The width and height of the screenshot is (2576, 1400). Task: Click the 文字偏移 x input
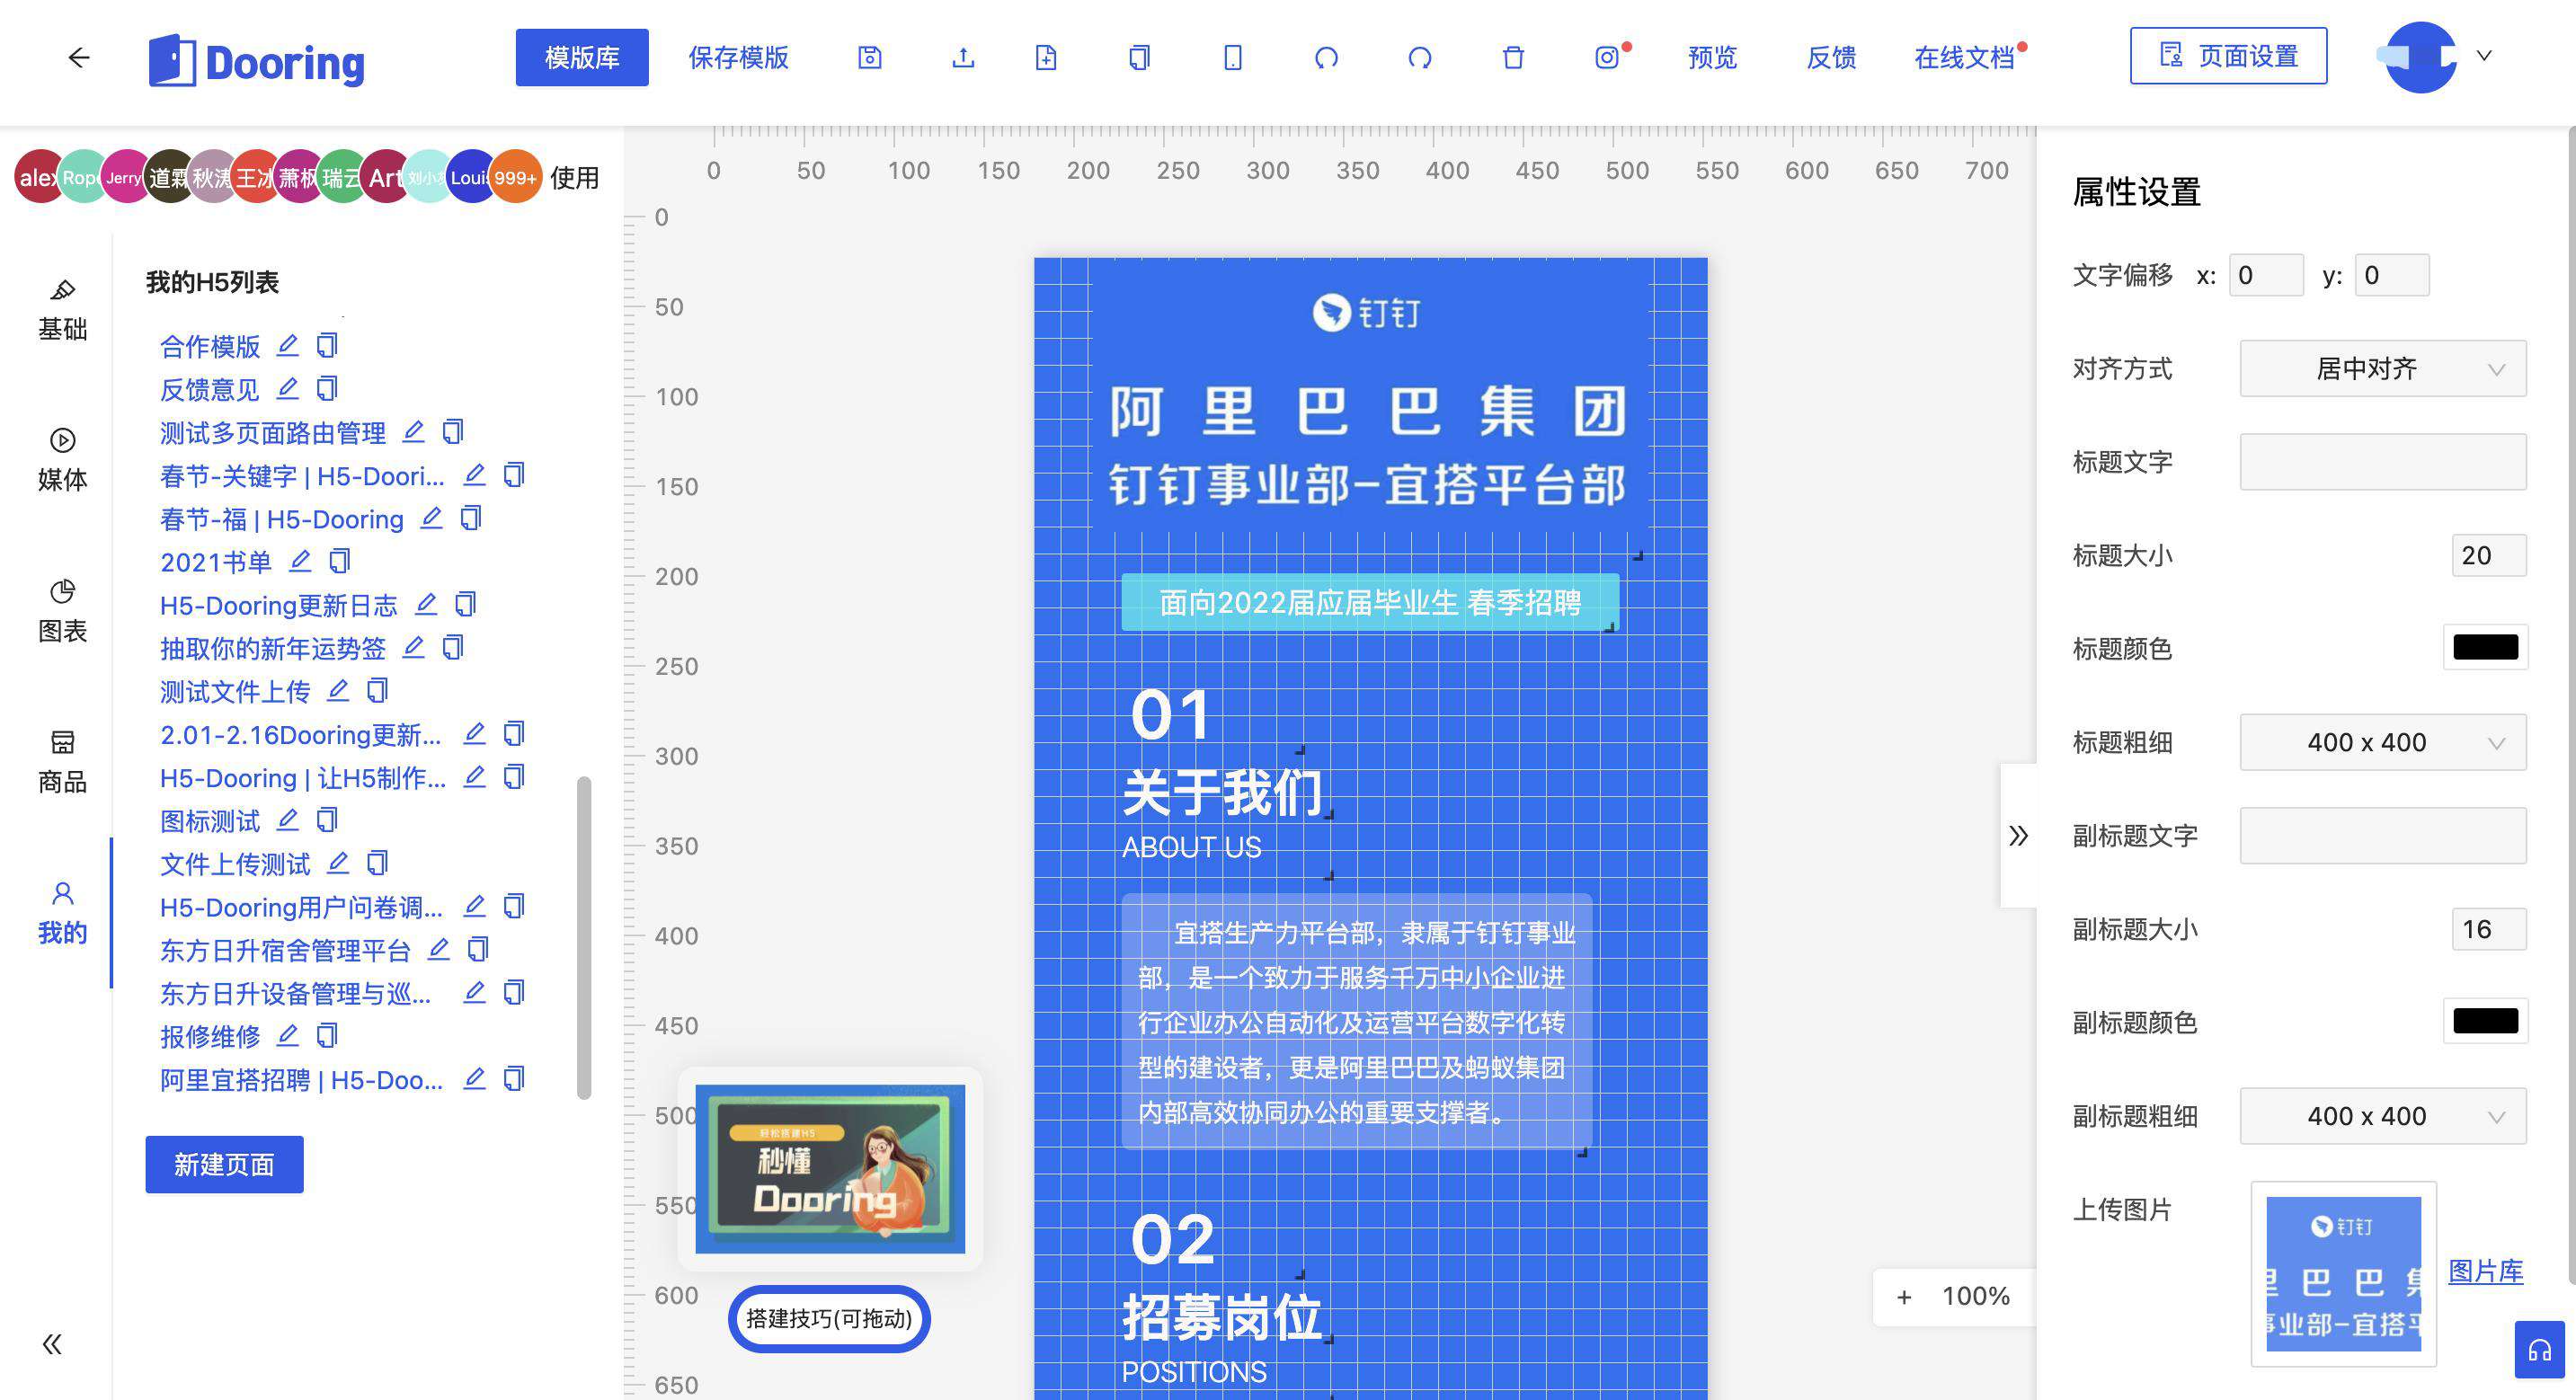2266,275
